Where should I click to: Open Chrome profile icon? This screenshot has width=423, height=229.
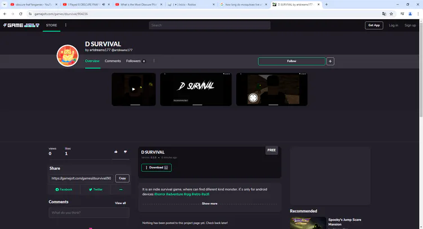[410, 14]
